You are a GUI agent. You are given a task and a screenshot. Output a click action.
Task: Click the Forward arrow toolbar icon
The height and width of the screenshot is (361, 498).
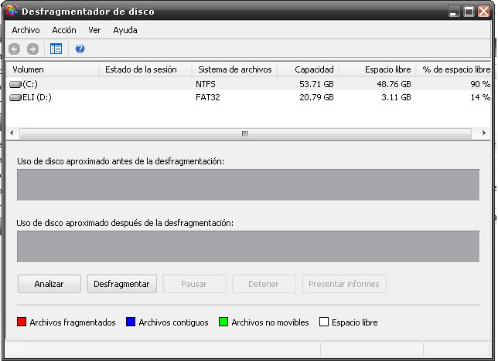32,49
